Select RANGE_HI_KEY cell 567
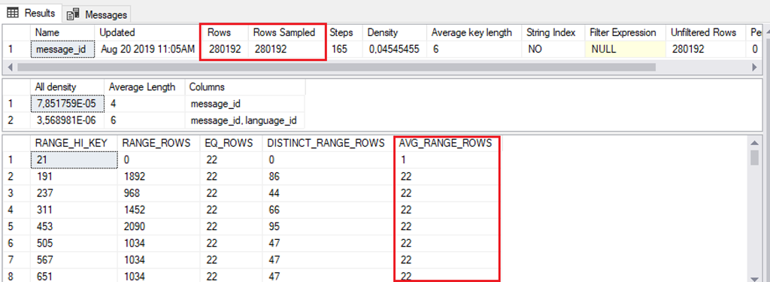 click(74, 260)
